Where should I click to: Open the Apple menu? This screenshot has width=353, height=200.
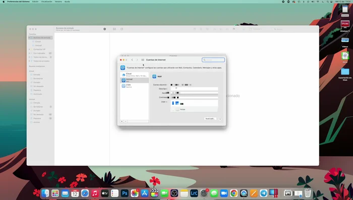click(4, 2)
